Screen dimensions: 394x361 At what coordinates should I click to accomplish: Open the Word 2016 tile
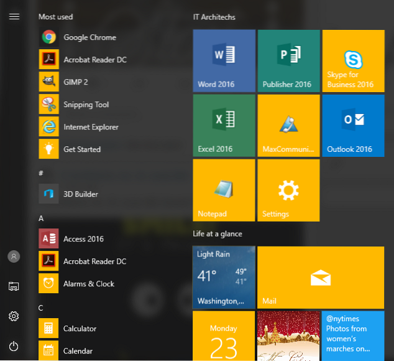pyautogui.click(x=224, y=61)
